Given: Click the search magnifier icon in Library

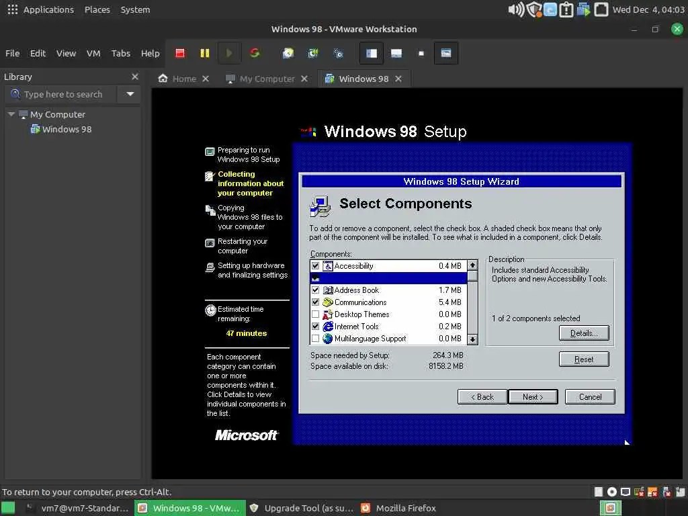Looking at the screenshot, I should [15, 94].
